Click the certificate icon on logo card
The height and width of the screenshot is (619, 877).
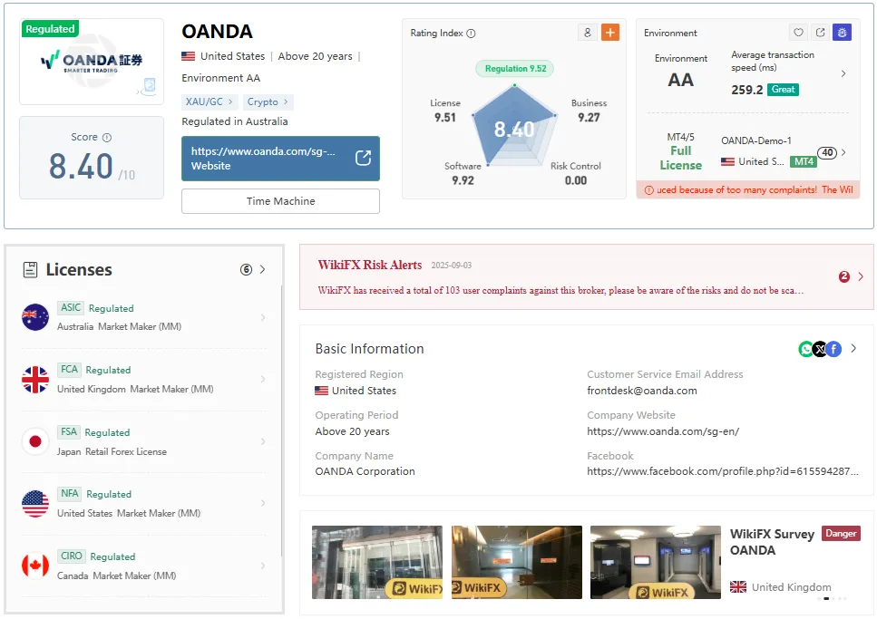point(148,87)
